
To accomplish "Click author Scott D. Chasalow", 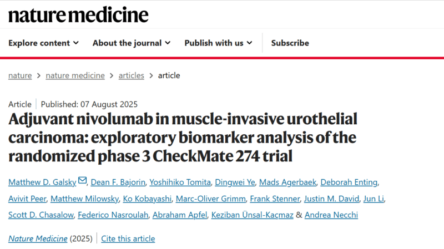I will [41, 215].
